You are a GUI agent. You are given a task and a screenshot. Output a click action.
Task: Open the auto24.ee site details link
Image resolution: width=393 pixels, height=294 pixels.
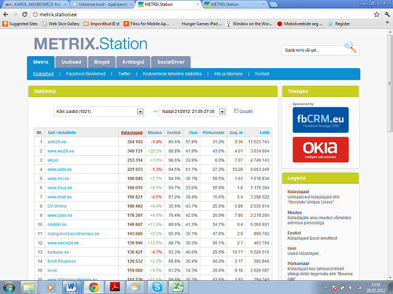pos(57,141)
